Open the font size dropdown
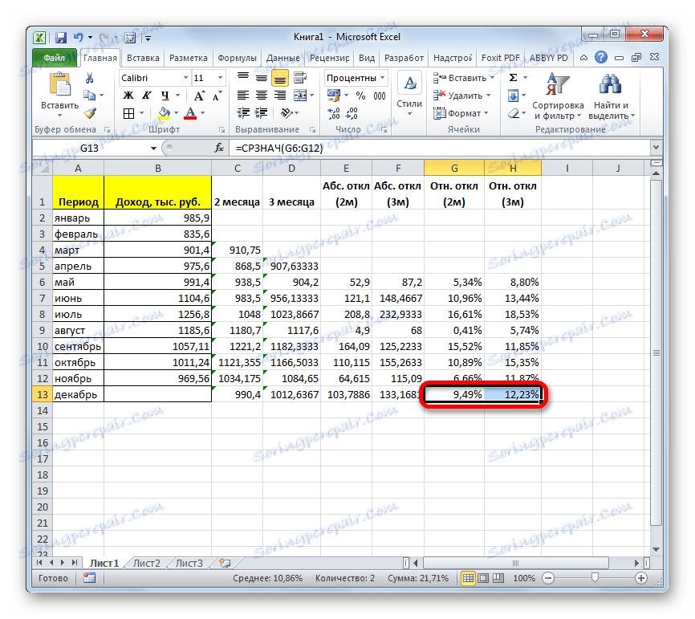 click(218, 78)
